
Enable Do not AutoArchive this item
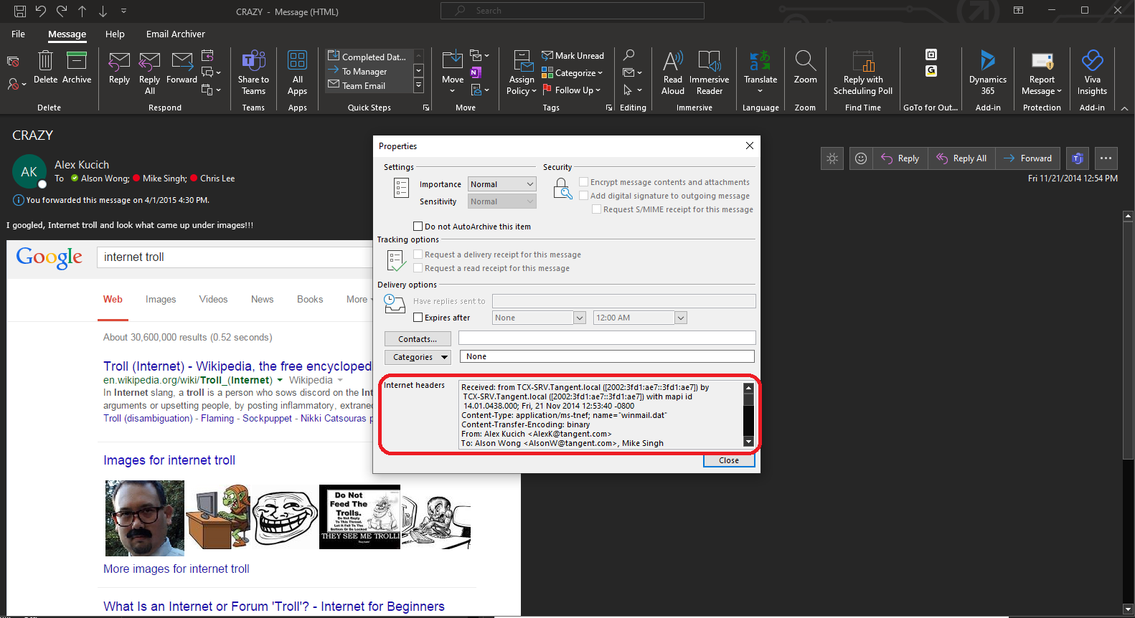(418, 227)
